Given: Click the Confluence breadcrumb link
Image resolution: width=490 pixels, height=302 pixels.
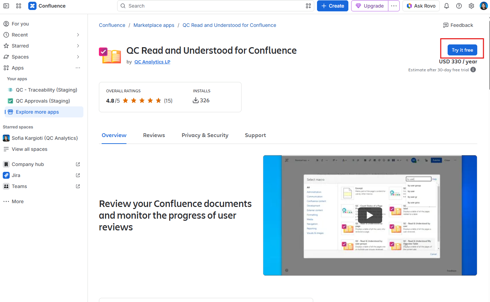Looking at the screenshot, I should click(x=112, y=25).
